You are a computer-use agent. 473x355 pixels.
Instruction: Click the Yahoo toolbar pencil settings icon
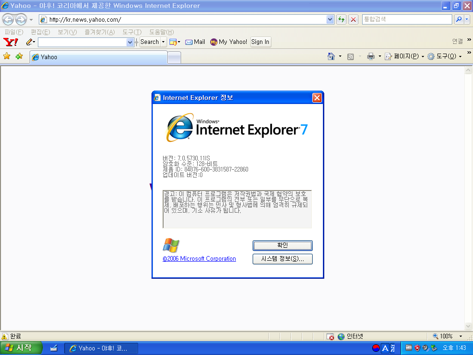coord(30,42)
